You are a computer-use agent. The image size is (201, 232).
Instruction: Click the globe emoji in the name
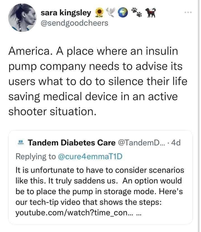(x=123, y=13)
